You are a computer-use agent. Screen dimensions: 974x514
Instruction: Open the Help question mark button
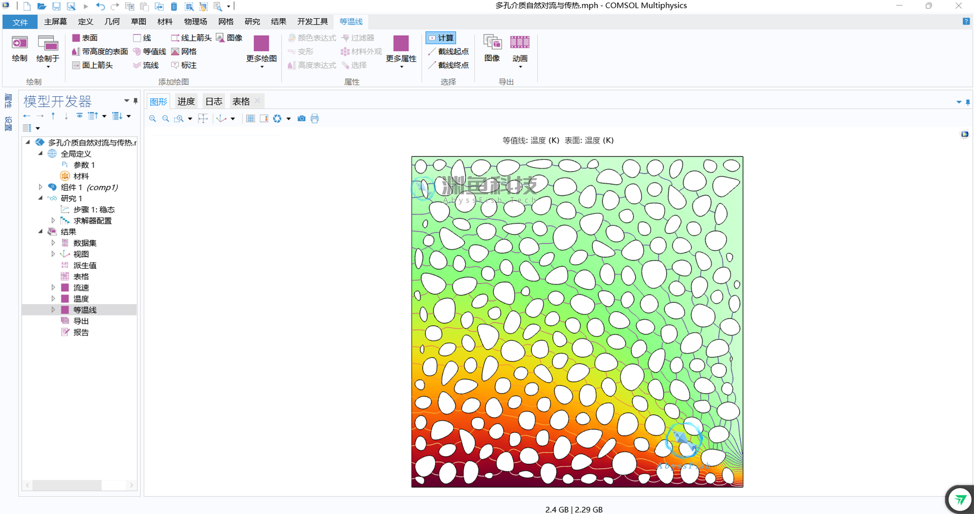tap(966, 21)
